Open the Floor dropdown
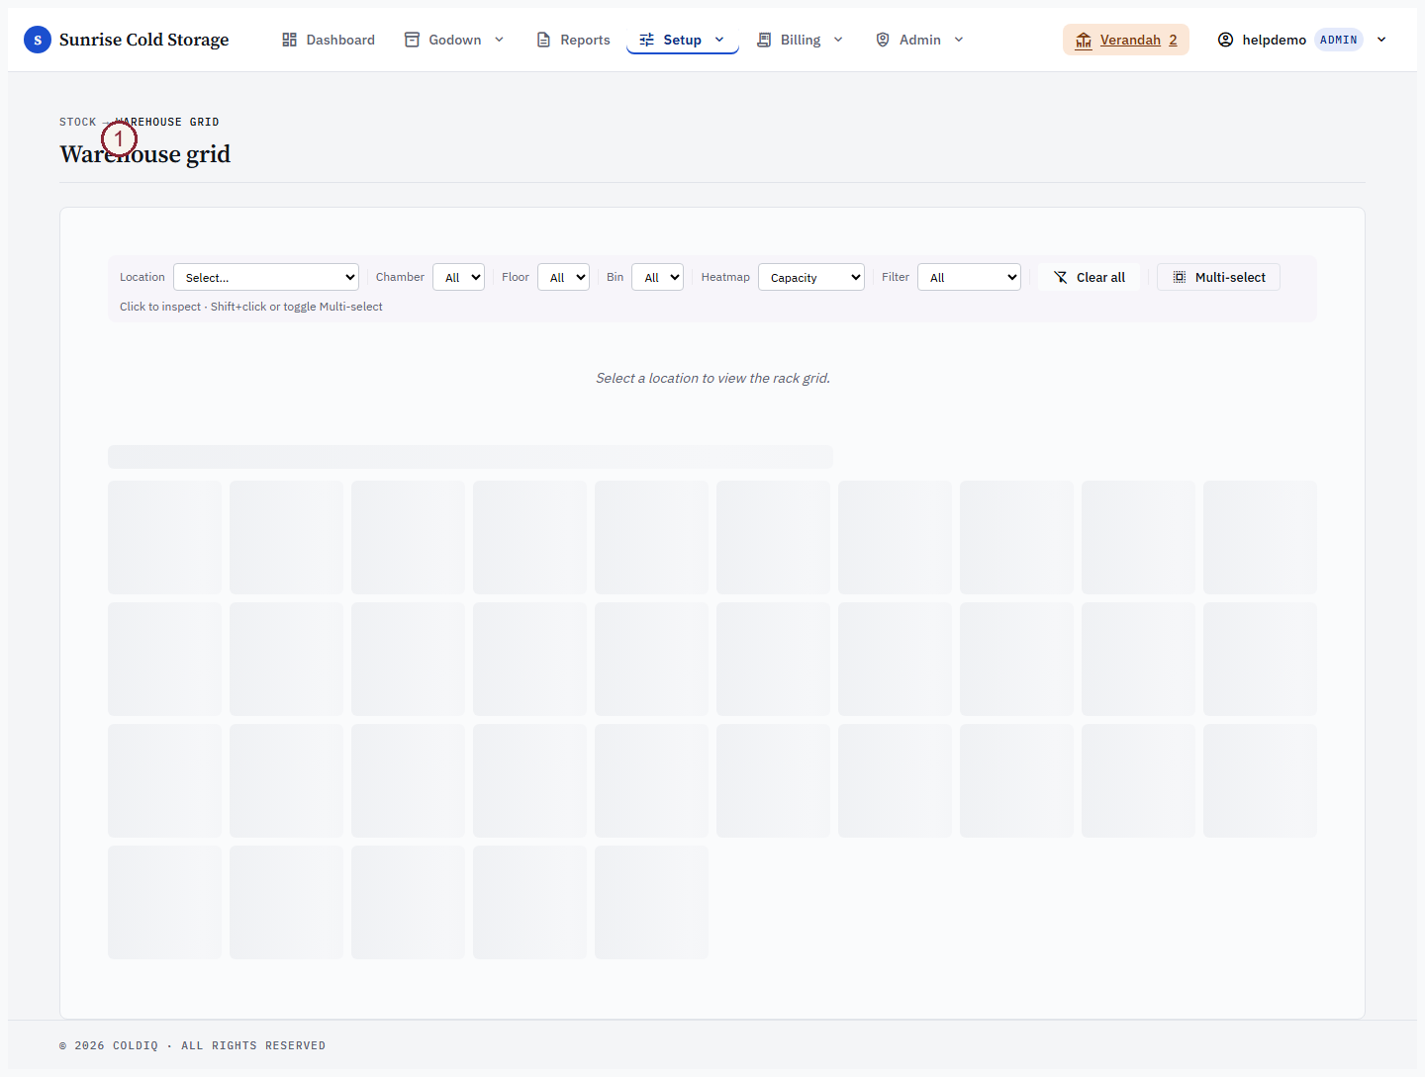Screen dimensions: 1425x1077 coord(564,277)
